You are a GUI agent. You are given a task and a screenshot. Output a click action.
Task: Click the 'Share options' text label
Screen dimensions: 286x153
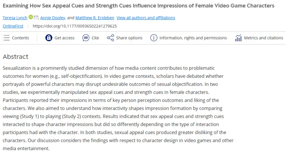point(129,38)
